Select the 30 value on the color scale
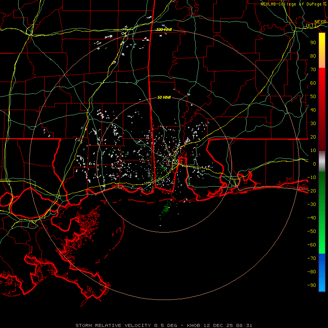The image size is (328, 328). pyautogui.click(x=313, y=124)
